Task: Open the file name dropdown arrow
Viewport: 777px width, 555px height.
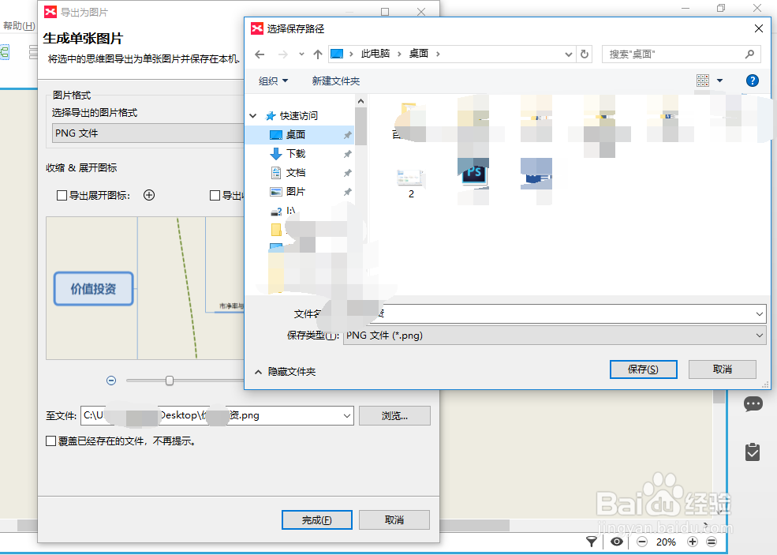Action: coord(759,314)
